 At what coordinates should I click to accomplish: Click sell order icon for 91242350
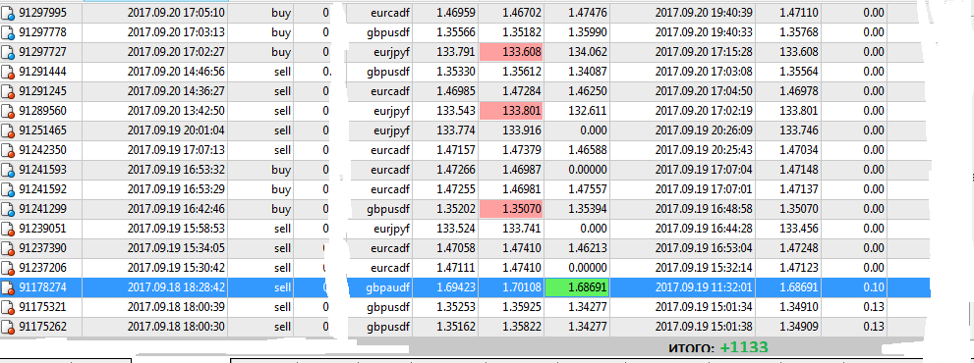pyautogui.click(x=8, y=150)
